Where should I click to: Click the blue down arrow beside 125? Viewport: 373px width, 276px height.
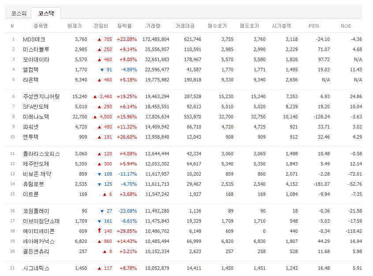point(100,184)
